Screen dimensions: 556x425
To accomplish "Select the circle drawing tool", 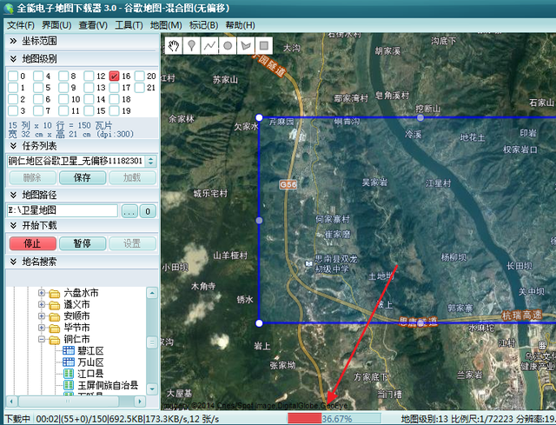I will click(228, 45).
